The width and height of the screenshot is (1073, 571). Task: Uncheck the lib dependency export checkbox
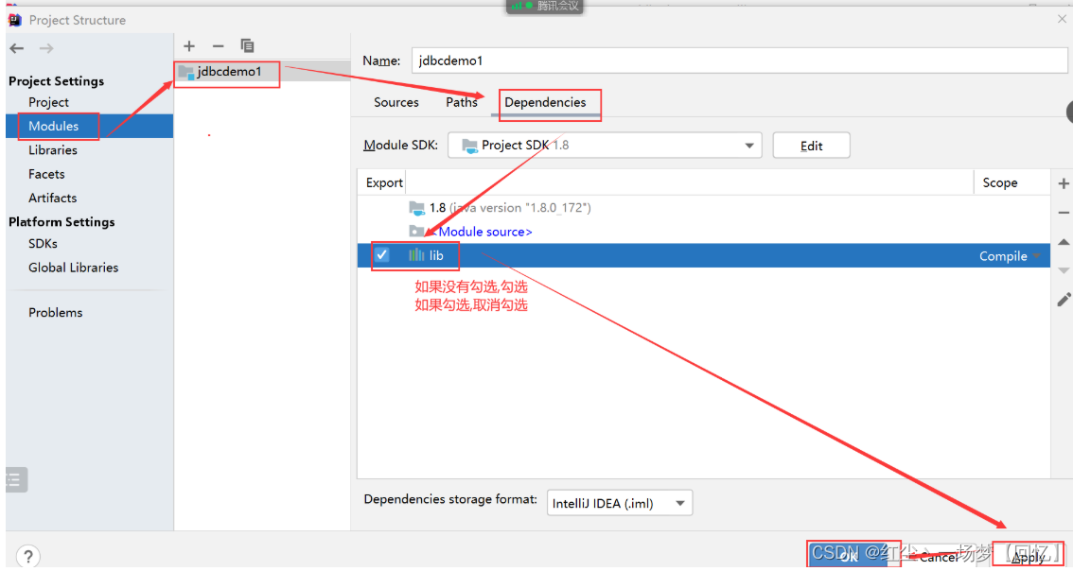[381, 254]
